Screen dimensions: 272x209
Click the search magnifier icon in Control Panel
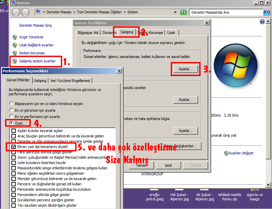tap(267, 12)
